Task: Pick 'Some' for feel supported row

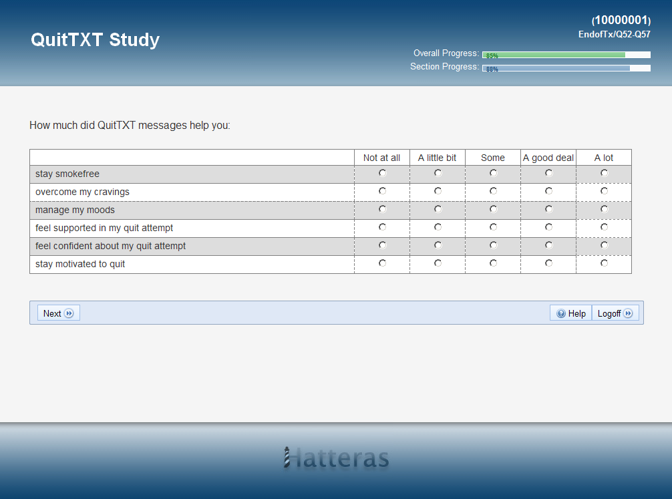Action: [x=493, y=226]
